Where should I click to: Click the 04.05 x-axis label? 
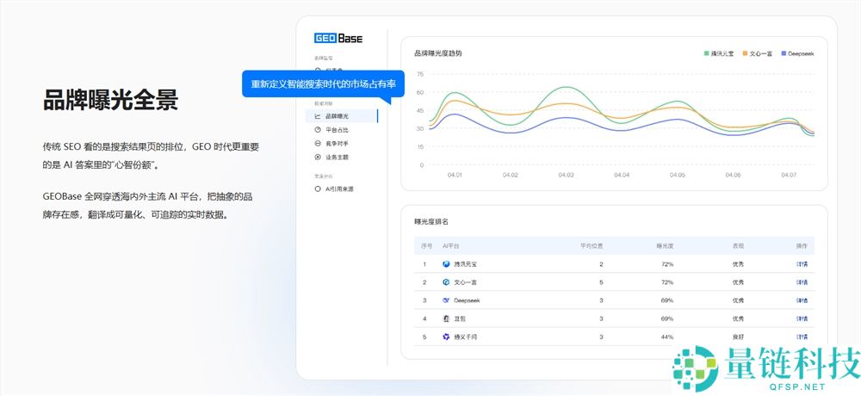[x=677, y=175]
